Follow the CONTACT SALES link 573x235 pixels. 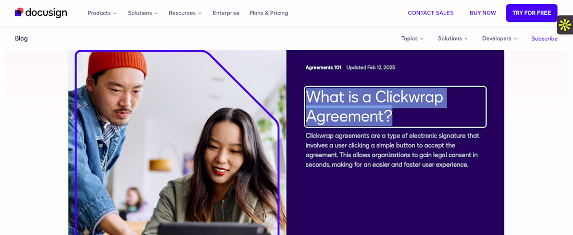tap(430, 13)
